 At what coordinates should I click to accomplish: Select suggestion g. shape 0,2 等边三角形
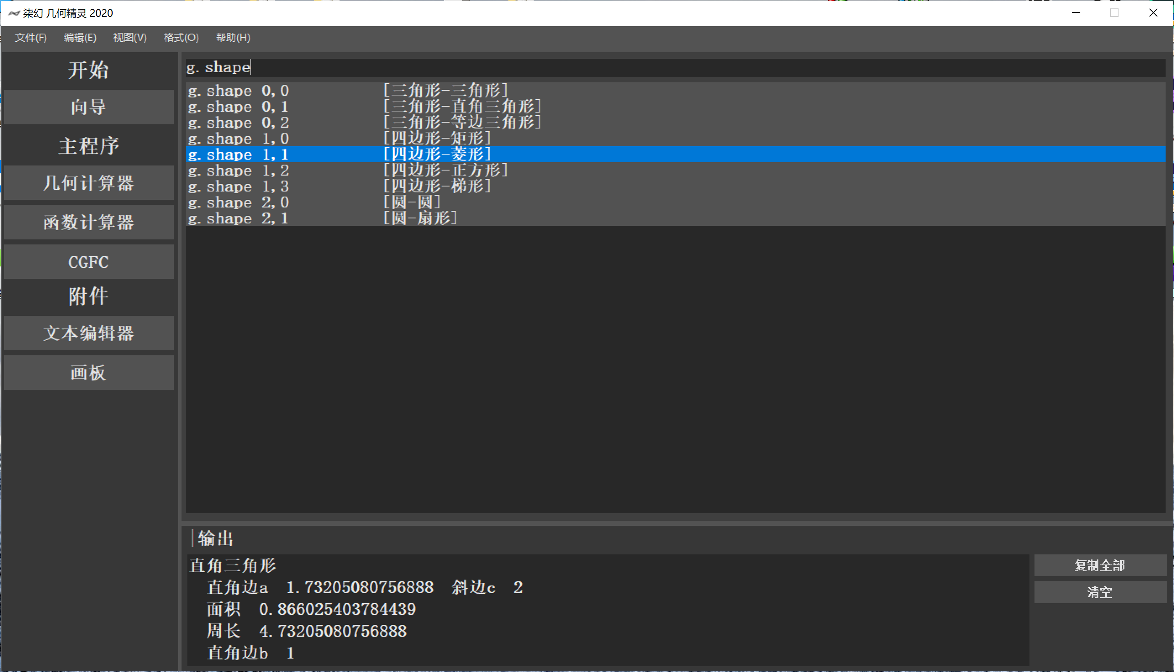675,122
